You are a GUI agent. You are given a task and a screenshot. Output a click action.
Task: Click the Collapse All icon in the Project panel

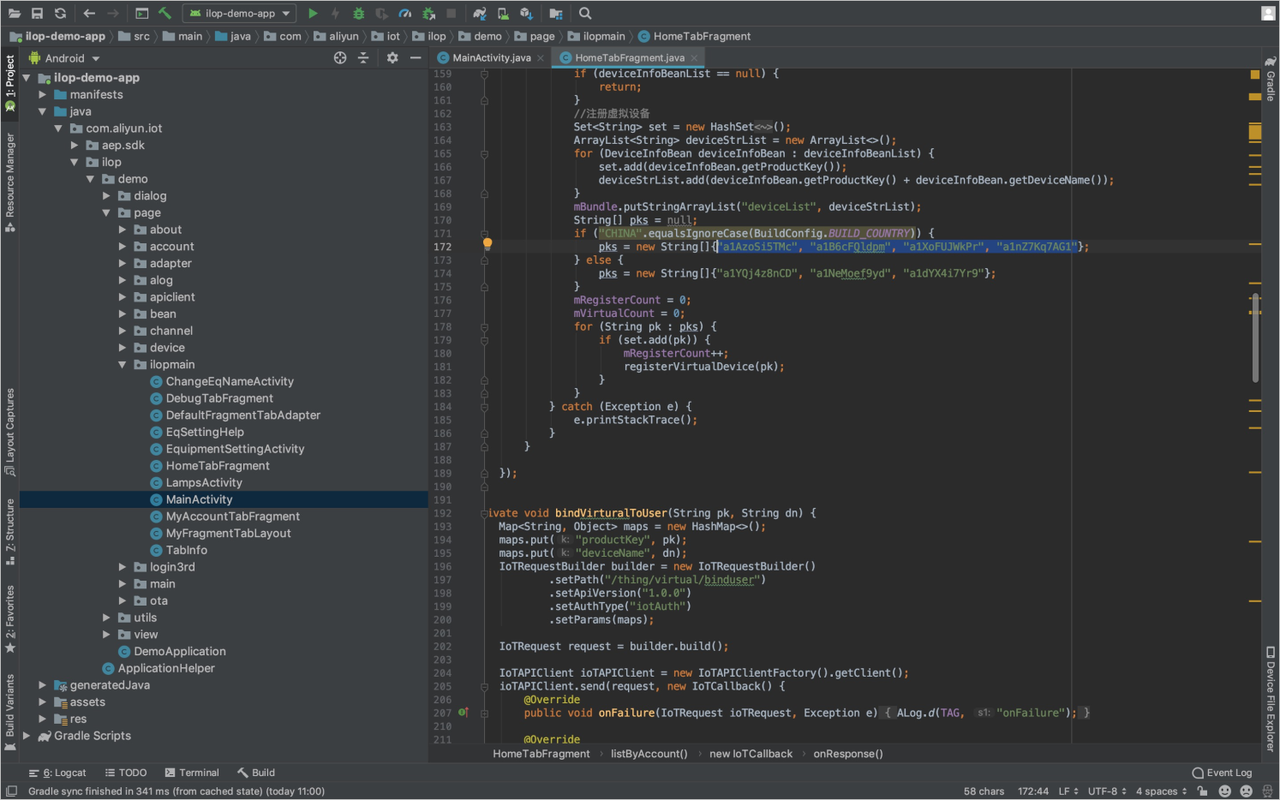[x=363, y=58]
